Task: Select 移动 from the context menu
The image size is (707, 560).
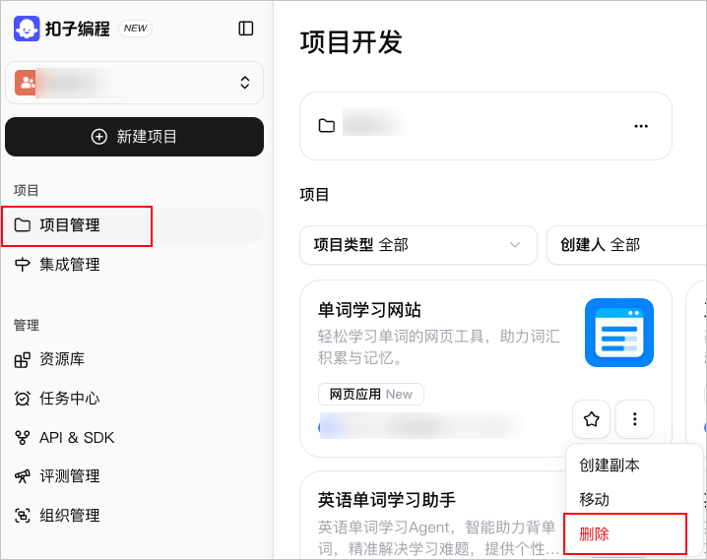Action: click(x=594, y=499)
